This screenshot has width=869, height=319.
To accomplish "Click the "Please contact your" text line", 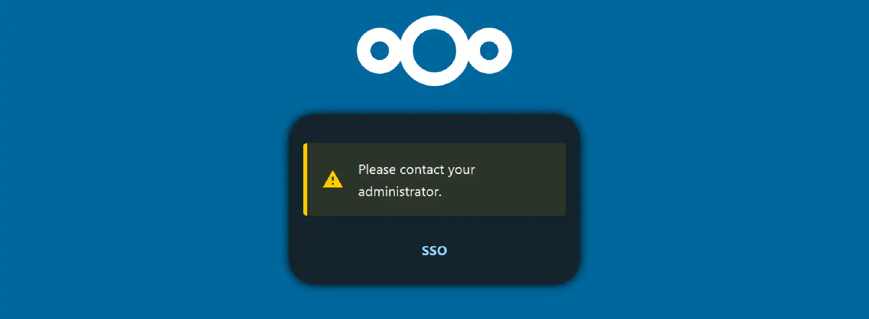I will tap(417, 170).
